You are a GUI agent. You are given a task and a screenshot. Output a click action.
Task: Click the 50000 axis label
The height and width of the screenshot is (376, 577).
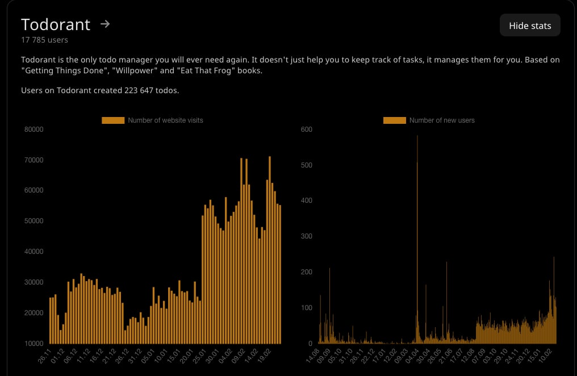pos(34,221)
